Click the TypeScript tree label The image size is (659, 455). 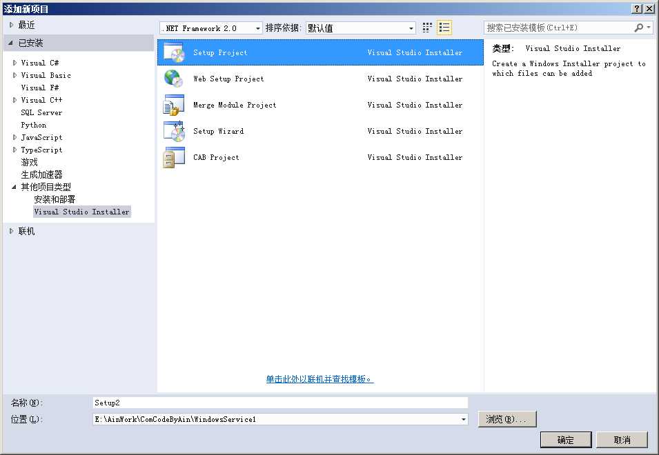pos(41,150)
